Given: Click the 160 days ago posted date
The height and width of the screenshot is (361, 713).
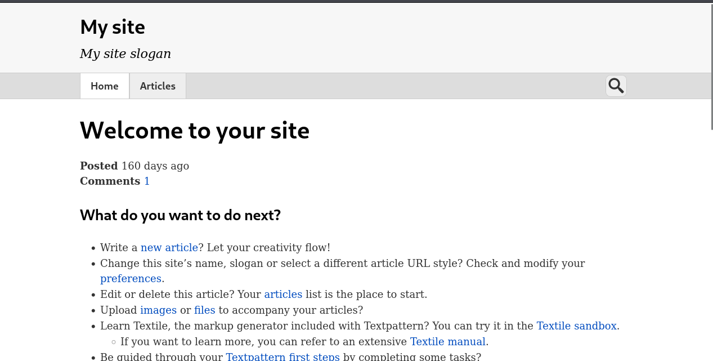Looking at the screenshot, I should (x=155, y=166).
